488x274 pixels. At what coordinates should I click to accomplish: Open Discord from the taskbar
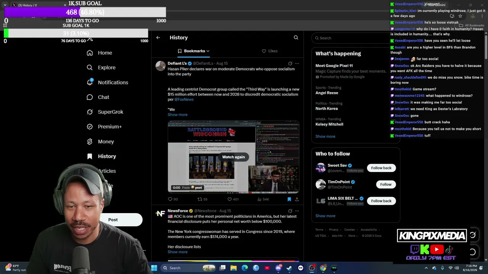(x=278, y=268)
